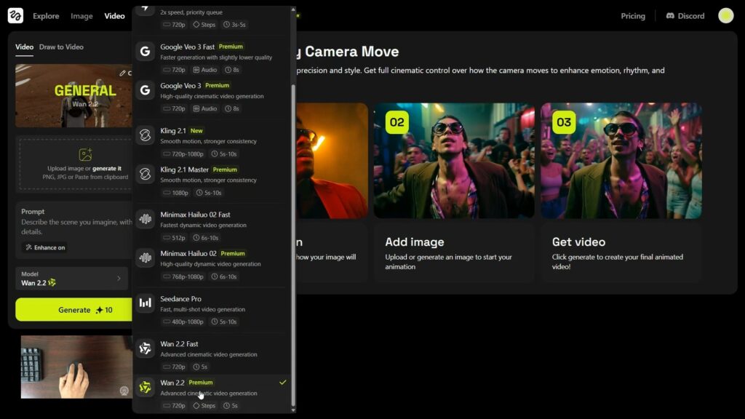Open the Explore page
The width and height of the screenshot is (745, 419).
pyautogui.click(x=46, y=16)
